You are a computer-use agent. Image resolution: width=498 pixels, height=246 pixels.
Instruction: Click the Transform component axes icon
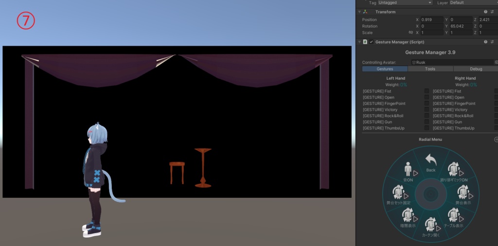coord(365,12)
